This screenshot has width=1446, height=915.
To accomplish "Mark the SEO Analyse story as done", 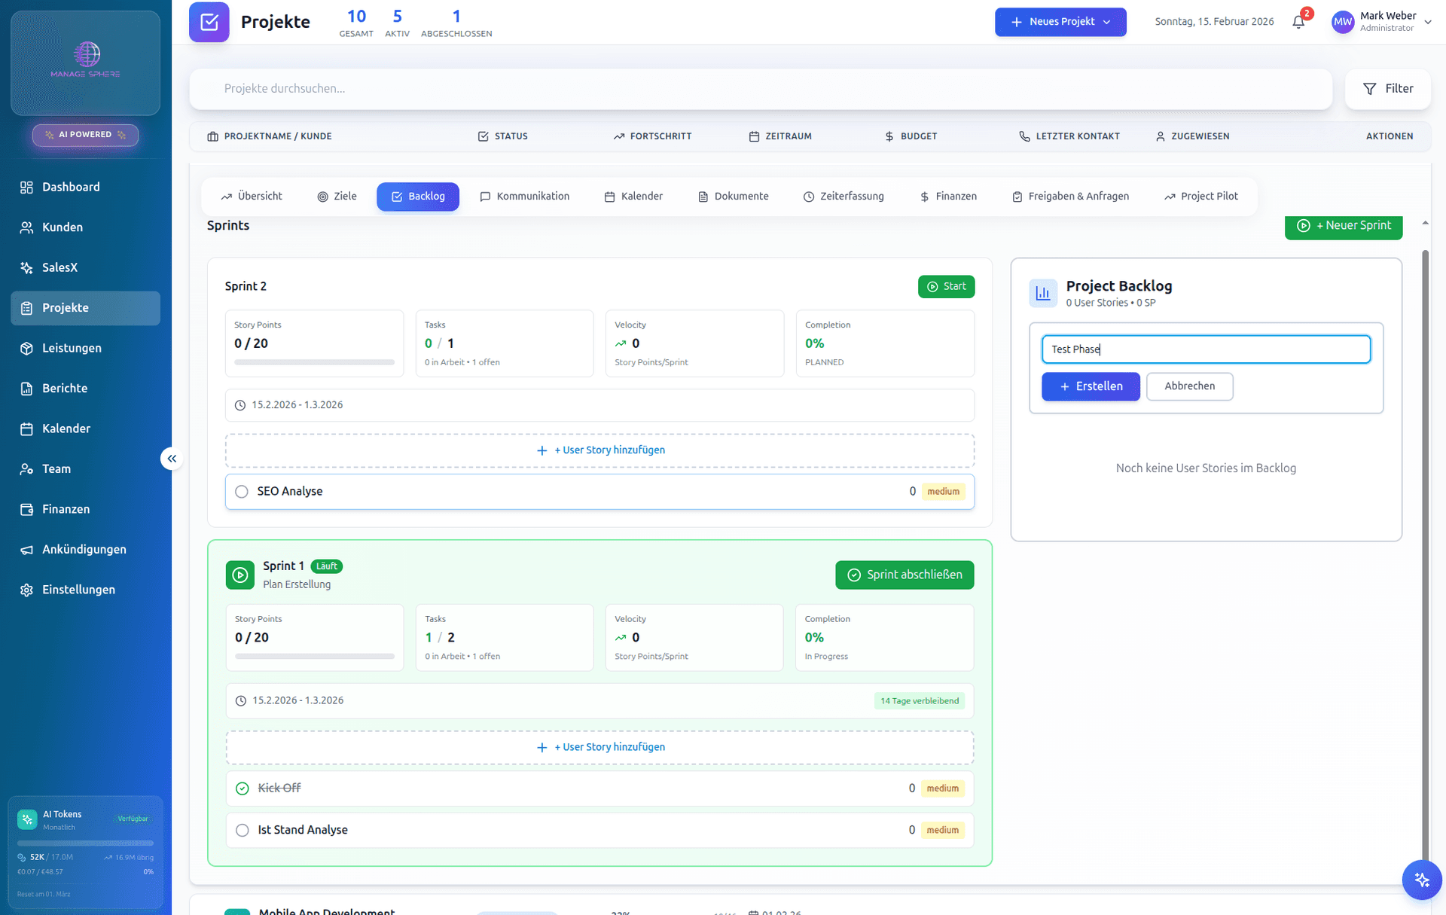I will (241, 491).
